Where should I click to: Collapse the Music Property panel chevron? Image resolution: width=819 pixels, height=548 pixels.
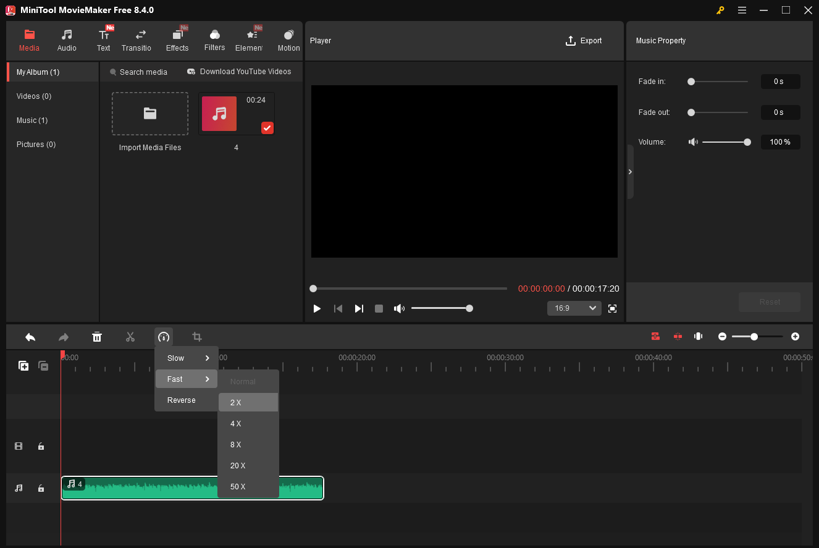(x=630, y=172)
